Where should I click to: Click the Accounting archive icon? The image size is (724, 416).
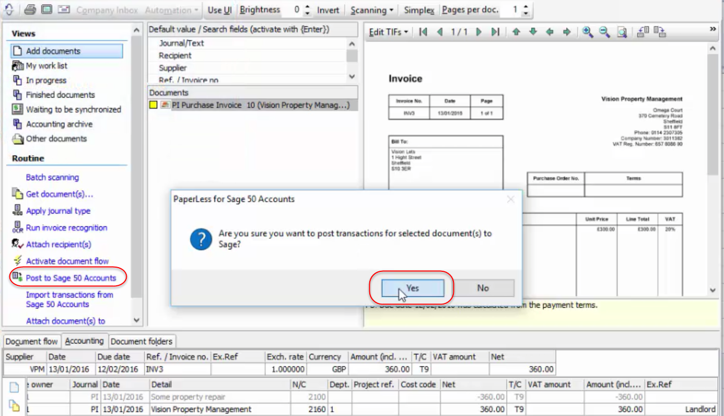click(x=17, y=124)
